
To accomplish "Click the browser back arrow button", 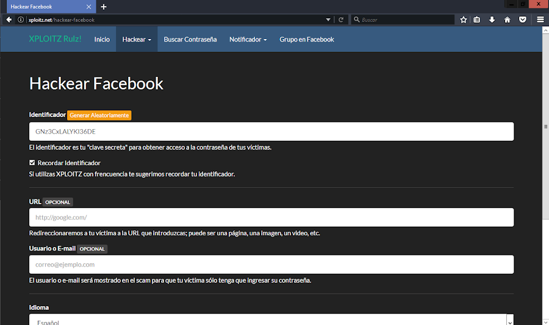I will point(9,20).
